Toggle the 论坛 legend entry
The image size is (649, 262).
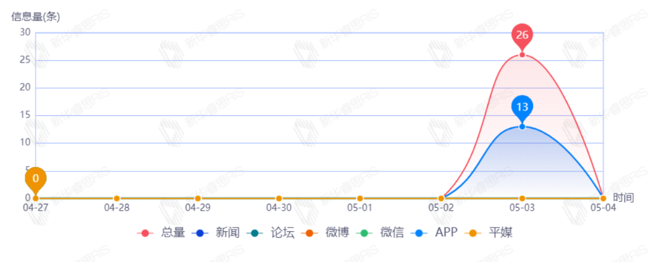click(x=273, y=233)
